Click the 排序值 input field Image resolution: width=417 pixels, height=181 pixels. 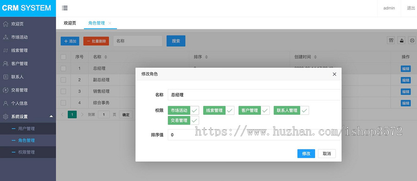pos(254,135)
